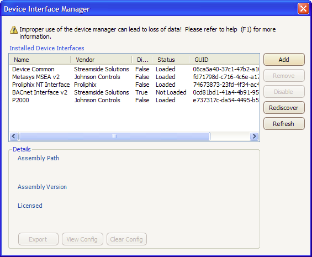This screenshot has width=312, height=257.
Task: Rediscover device interfaces
Action: pos(284,108)
